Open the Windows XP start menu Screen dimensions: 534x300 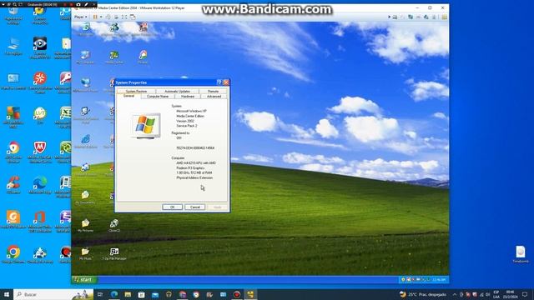click(84, 280)
